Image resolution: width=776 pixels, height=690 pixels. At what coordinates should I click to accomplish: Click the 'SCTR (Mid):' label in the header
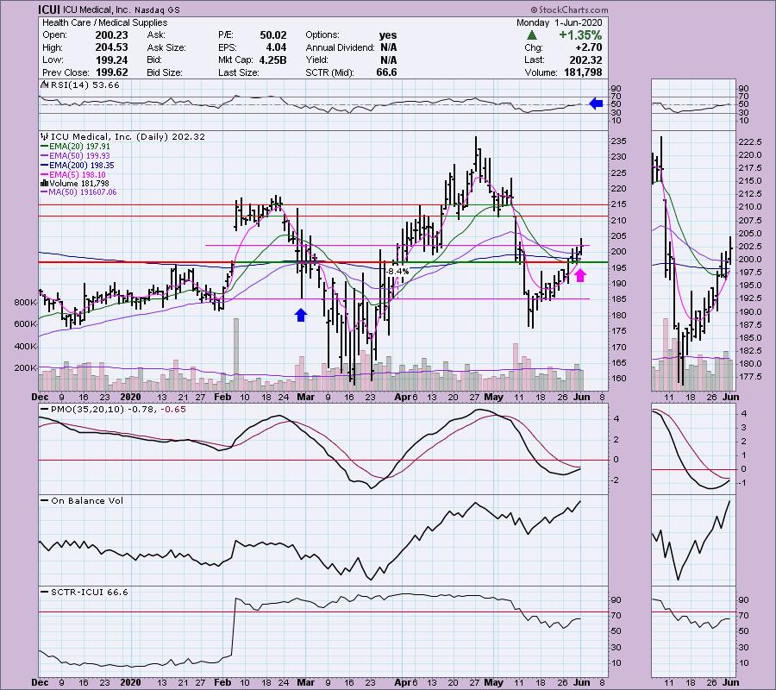pos(329,72)
